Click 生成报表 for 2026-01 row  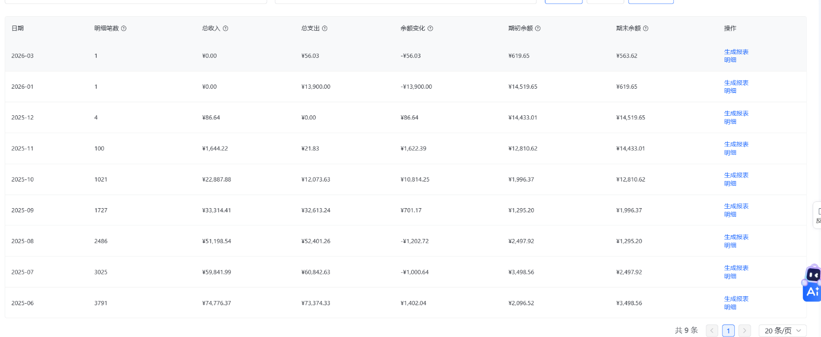pos(736,82)
